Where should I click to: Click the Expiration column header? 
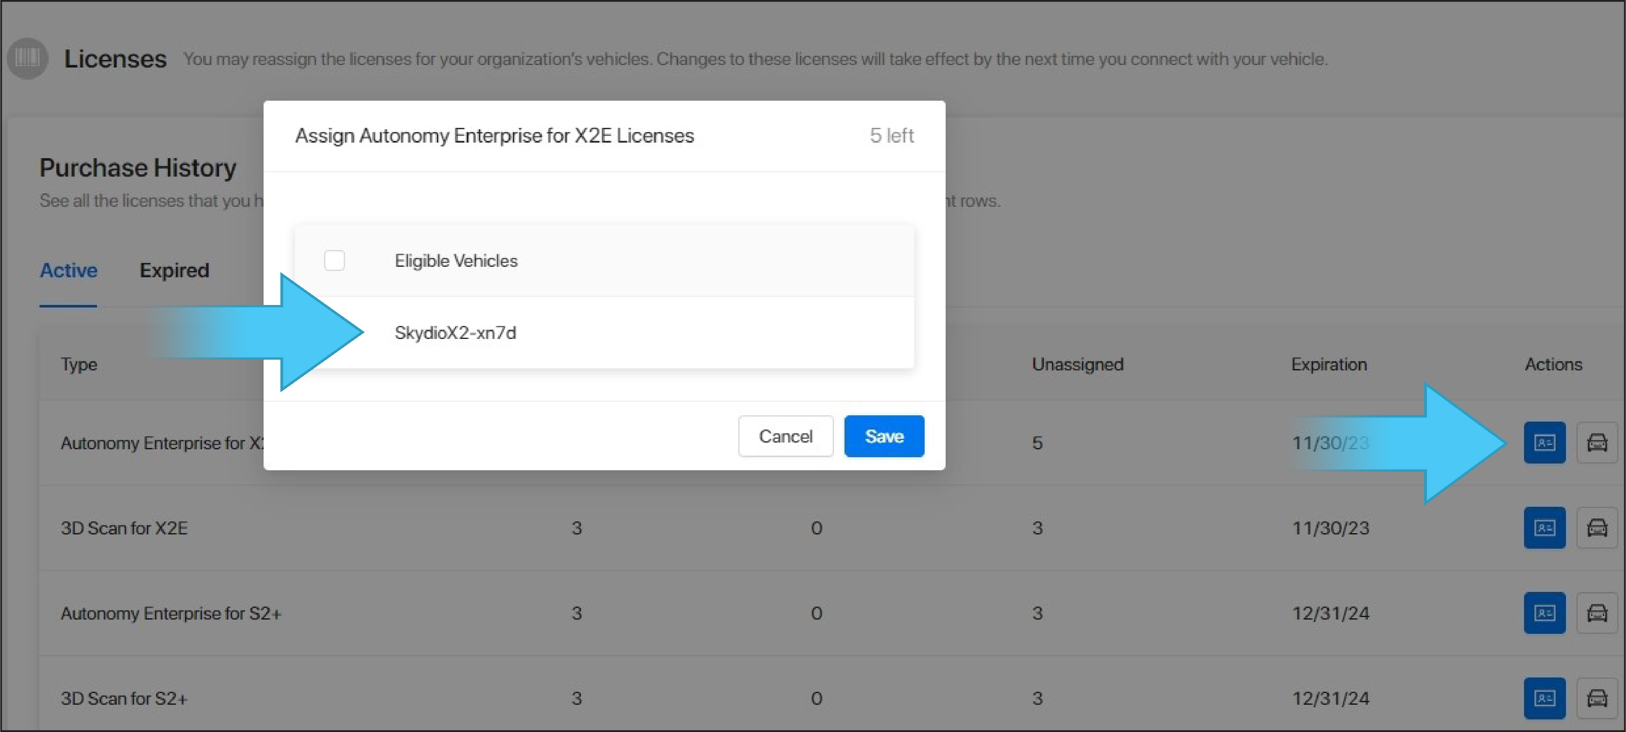(x=1329, y=364)
